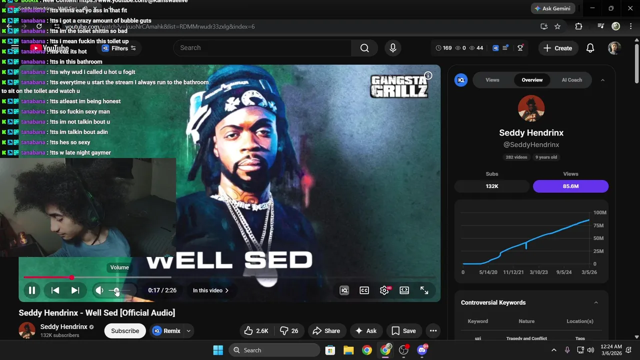Click Ask Gemini in the browser title bar
640x360 pixels.
[x=553, y=8]
